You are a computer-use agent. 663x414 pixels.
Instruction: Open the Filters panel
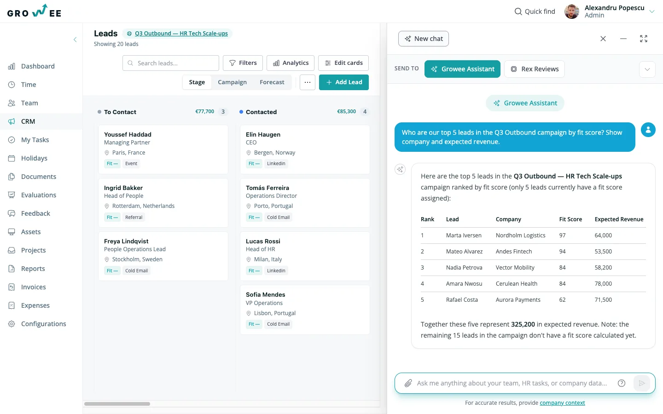point(243,63)
